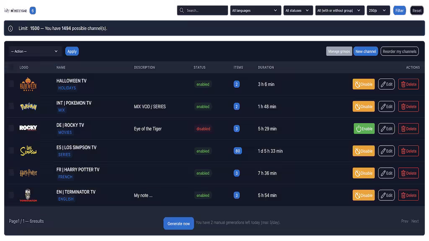Open the bulk Action dropdown
Screen dimensions: 429x241
click(x=35, y=51)
